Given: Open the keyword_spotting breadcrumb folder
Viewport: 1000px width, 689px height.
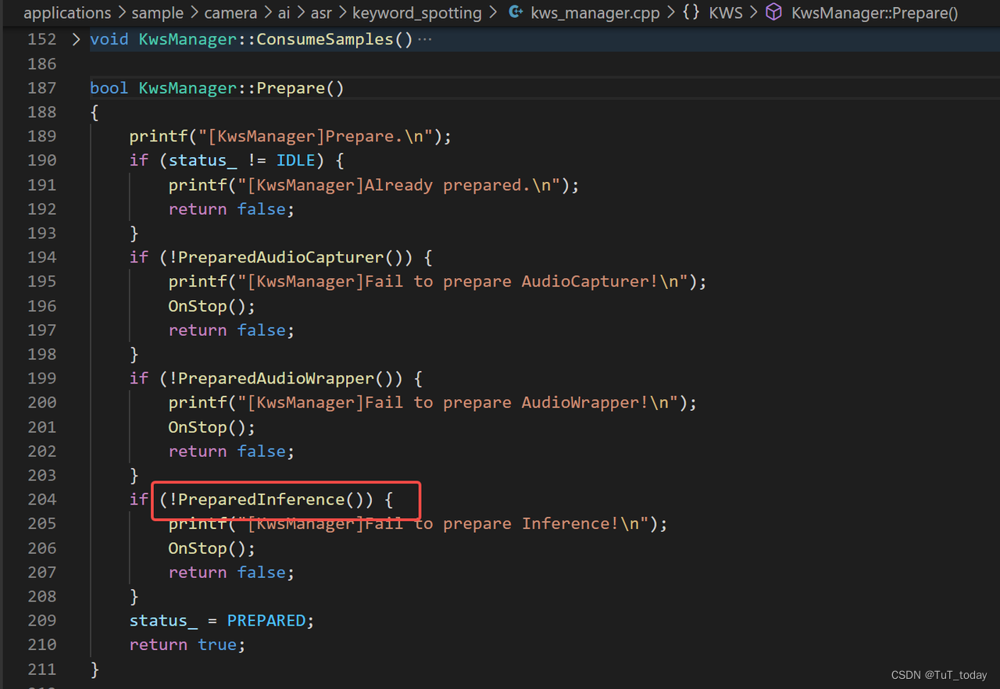Looking at the screenshot, I should click(416, 12).
